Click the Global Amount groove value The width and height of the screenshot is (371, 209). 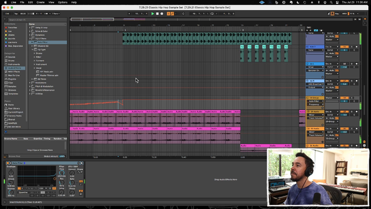click(x=62, y=156)
